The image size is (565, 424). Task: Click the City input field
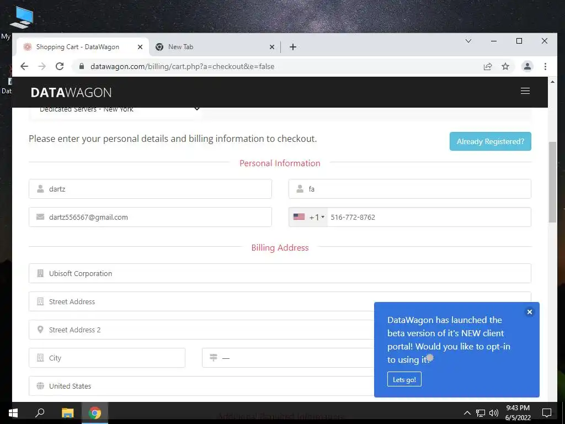click(107, 358)
